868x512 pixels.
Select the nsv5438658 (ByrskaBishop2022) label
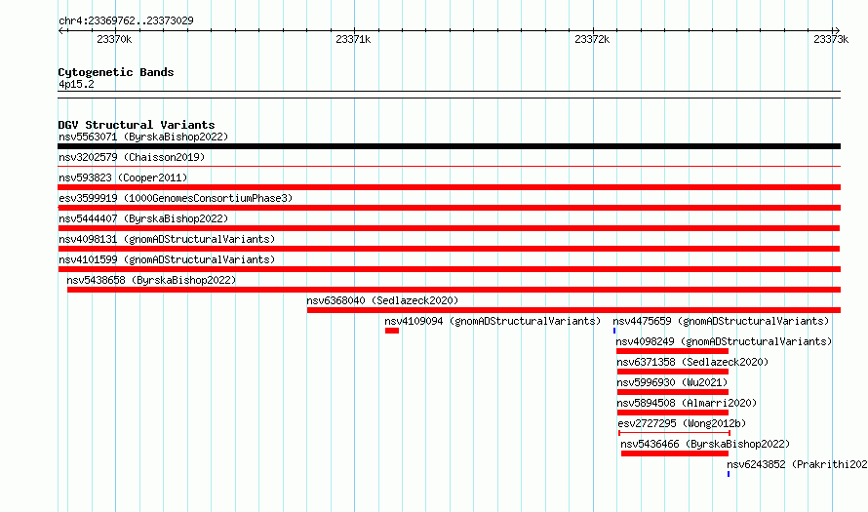click(x=151, y=280)
